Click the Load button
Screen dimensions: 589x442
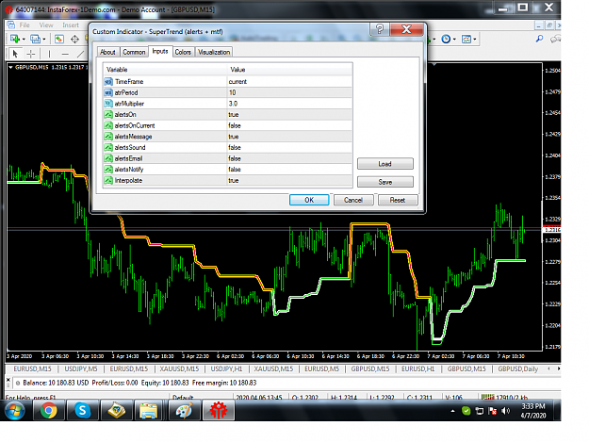[385, 164]
